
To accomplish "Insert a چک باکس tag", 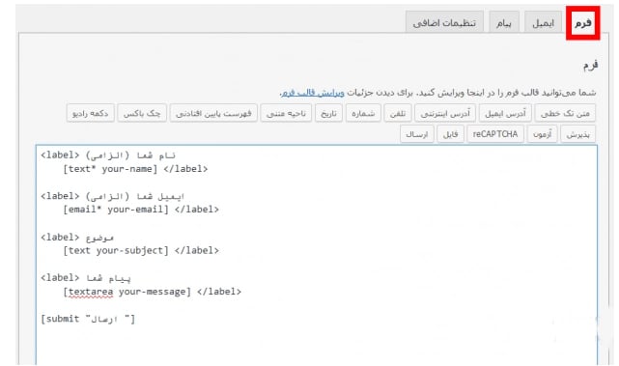I will 142,113.
